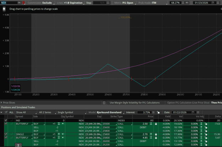The width and height of the screenshot is (222, 147).
Task: Click price lock icon for 4.85 butterfly
Action: click(x=156, y=138)
